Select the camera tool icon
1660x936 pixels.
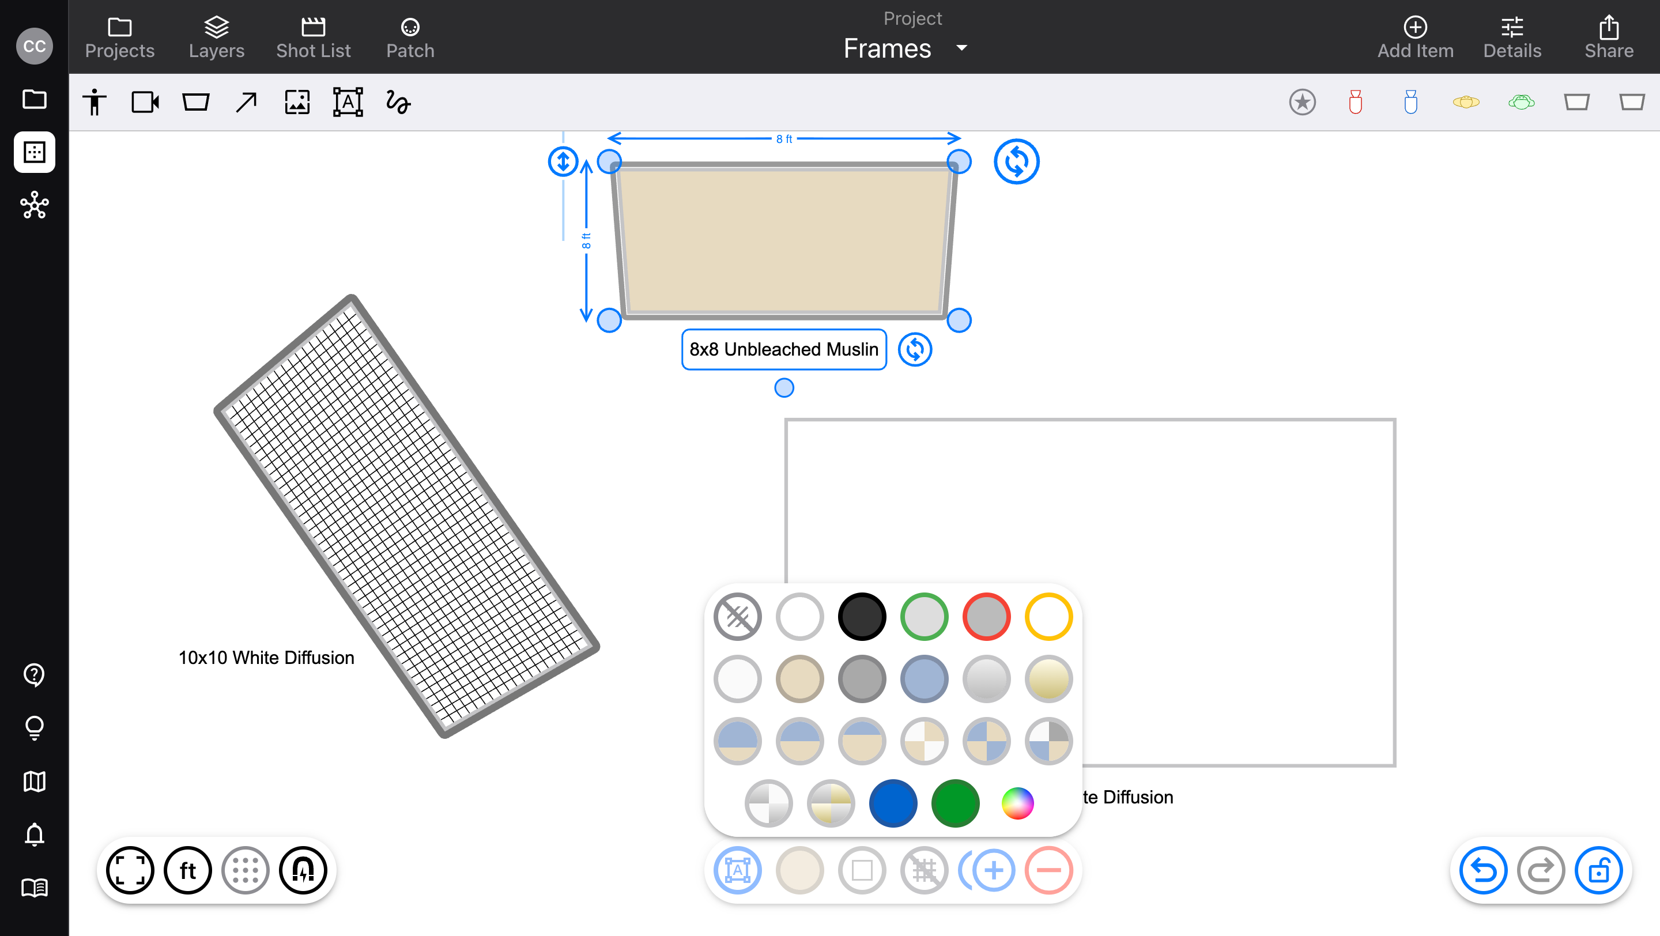[x=145, y=103]
